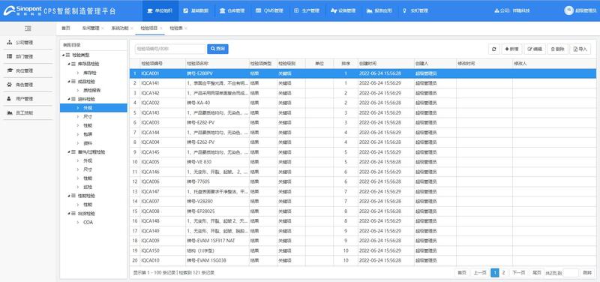Click the refresh icon button above the table

point(494,49)
